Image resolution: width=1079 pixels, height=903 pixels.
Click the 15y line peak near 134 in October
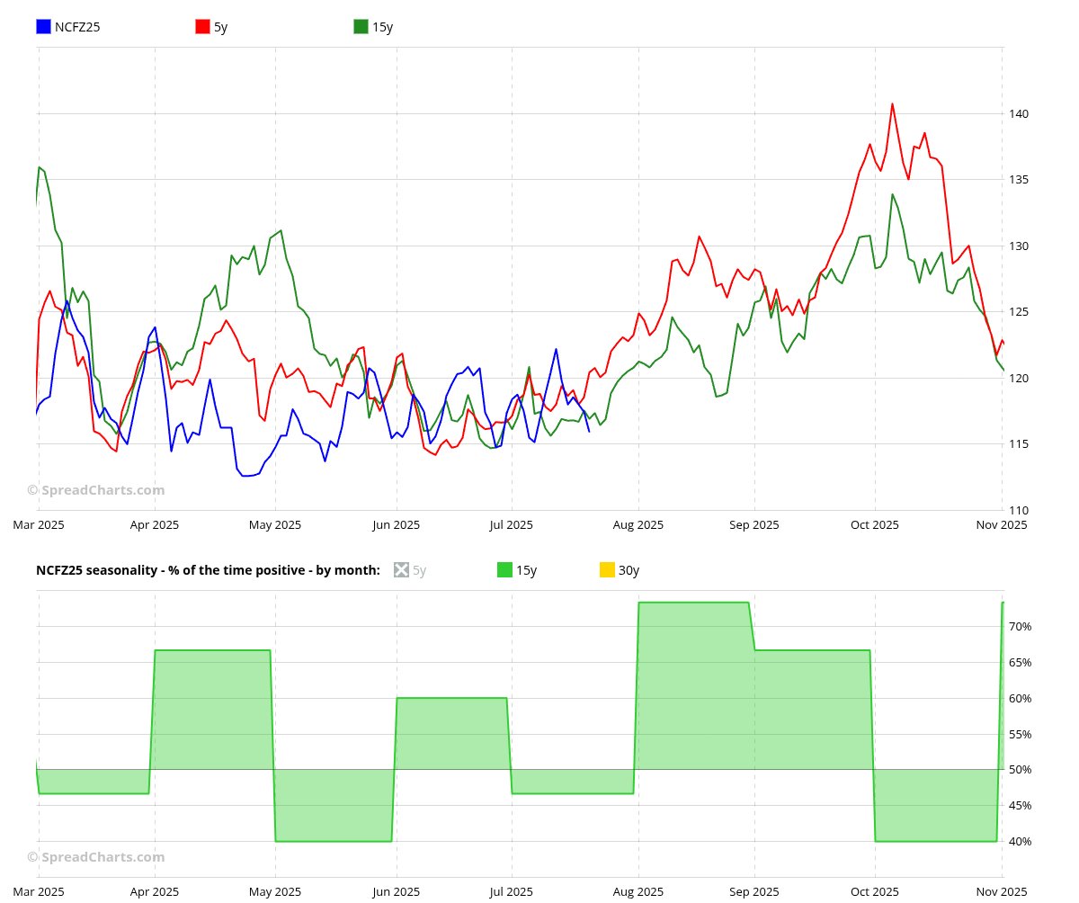click(892, 194)
